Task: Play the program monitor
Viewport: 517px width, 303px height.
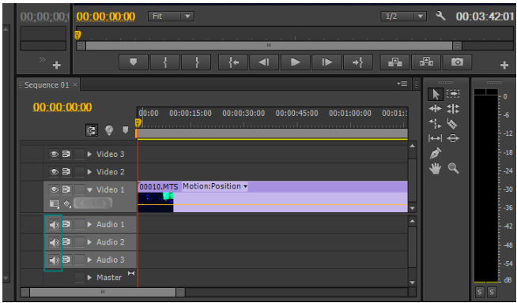Action: tap(296, 62)
